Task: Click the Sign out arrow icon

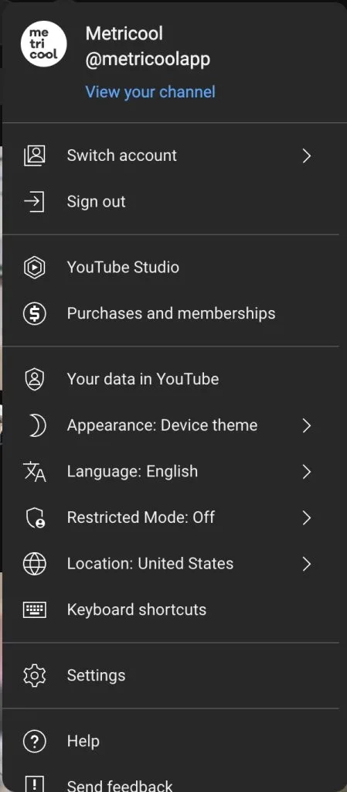Action: click(35, 202)
